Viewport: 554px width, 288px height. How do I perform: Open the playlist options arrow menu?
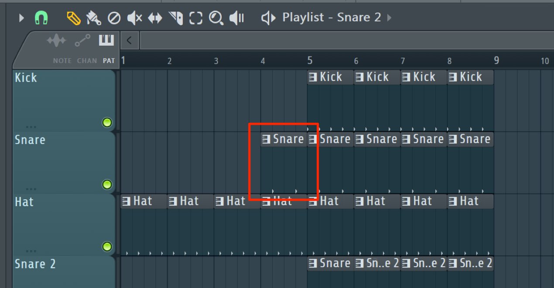21,18
